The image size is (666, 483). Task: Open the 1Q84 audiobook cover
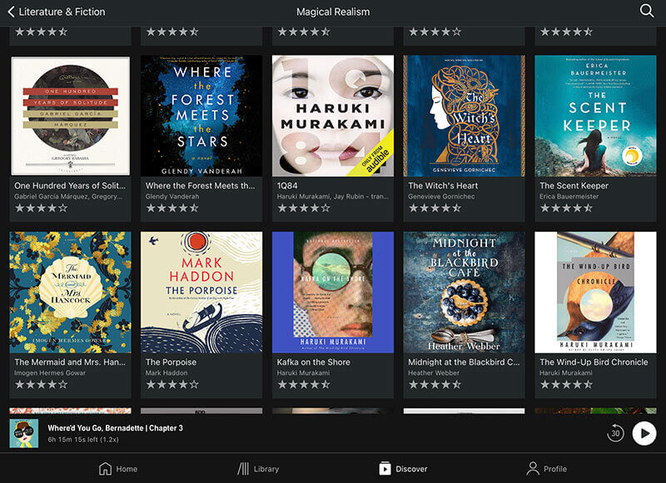point(333,116)
